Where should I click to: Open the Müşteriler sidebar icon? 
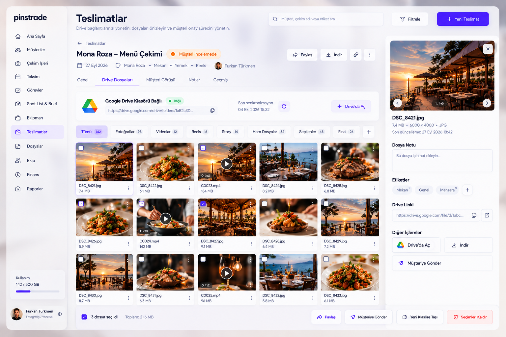click(18, 50)
